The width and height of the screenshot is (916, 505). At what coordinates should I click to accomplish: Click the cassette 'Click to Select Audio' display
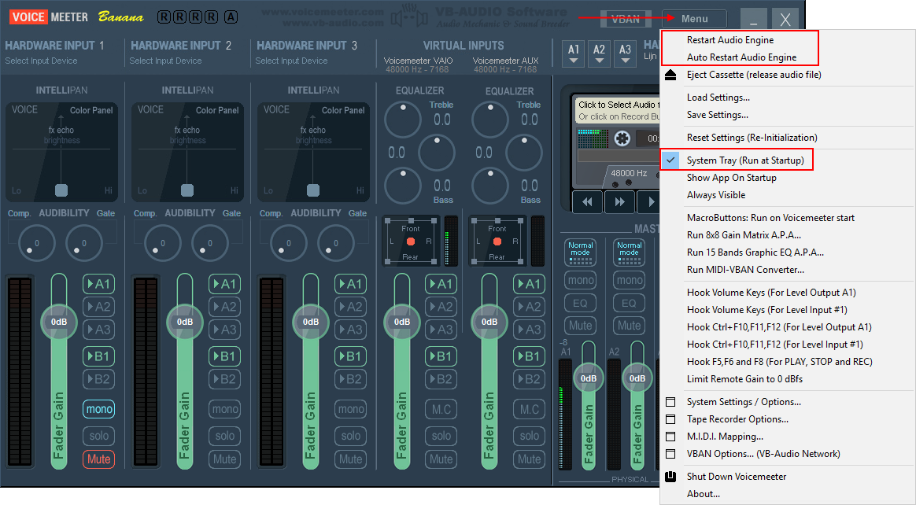tap(618, 110)
